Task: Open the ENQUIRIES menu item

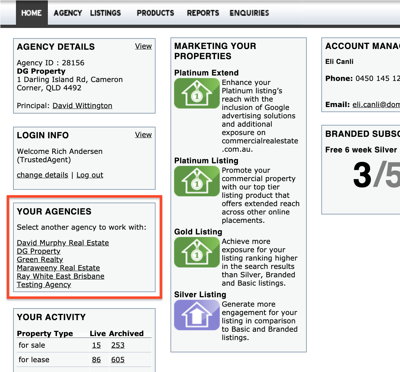Action: coord(249,13)
